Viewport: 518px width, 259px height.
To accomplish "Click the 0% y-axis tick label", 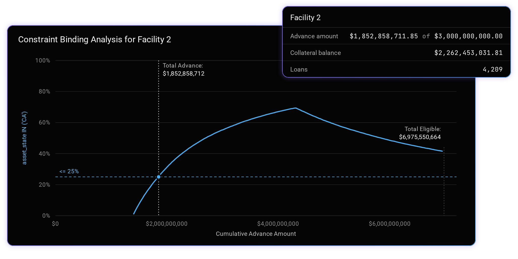I will point(46,216).
